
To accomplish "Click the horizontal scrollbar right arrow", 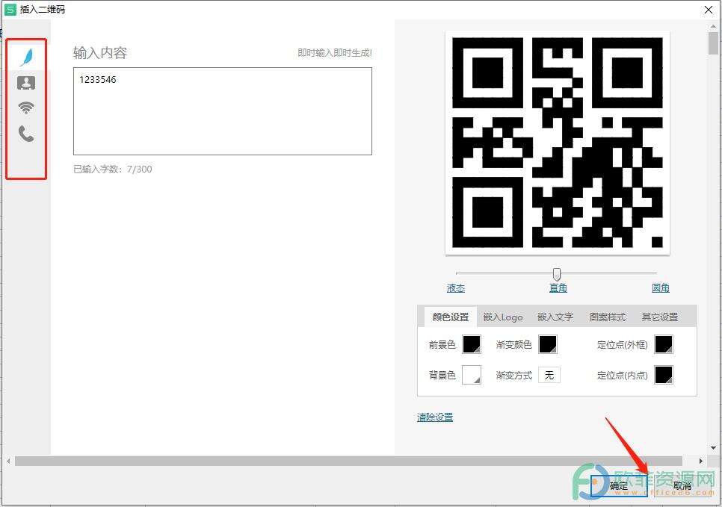I will pyautogui.click(x=701, y=461).
